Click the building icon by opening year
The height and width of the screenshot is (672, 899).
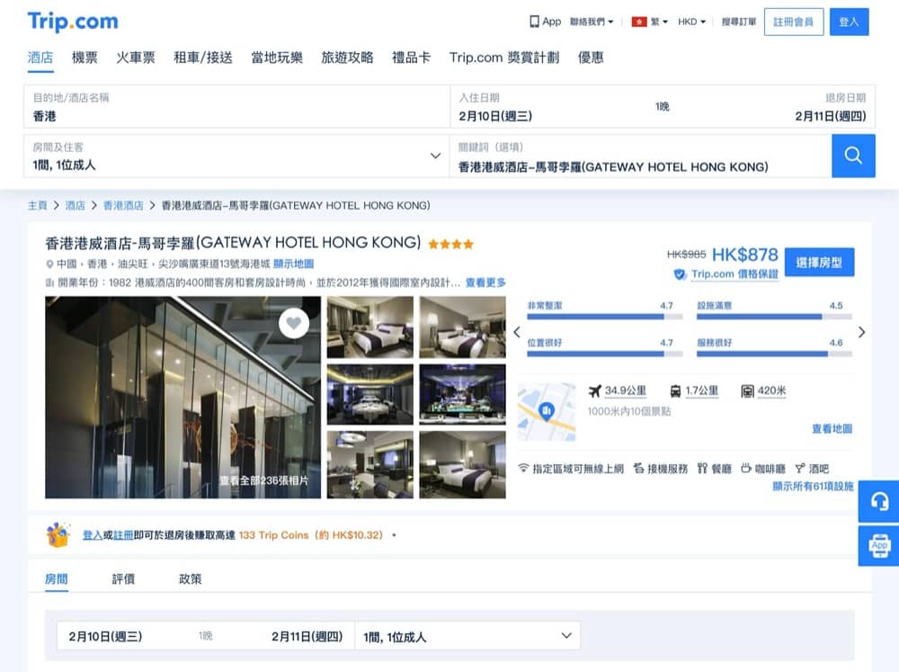click(x=49, y=282)
